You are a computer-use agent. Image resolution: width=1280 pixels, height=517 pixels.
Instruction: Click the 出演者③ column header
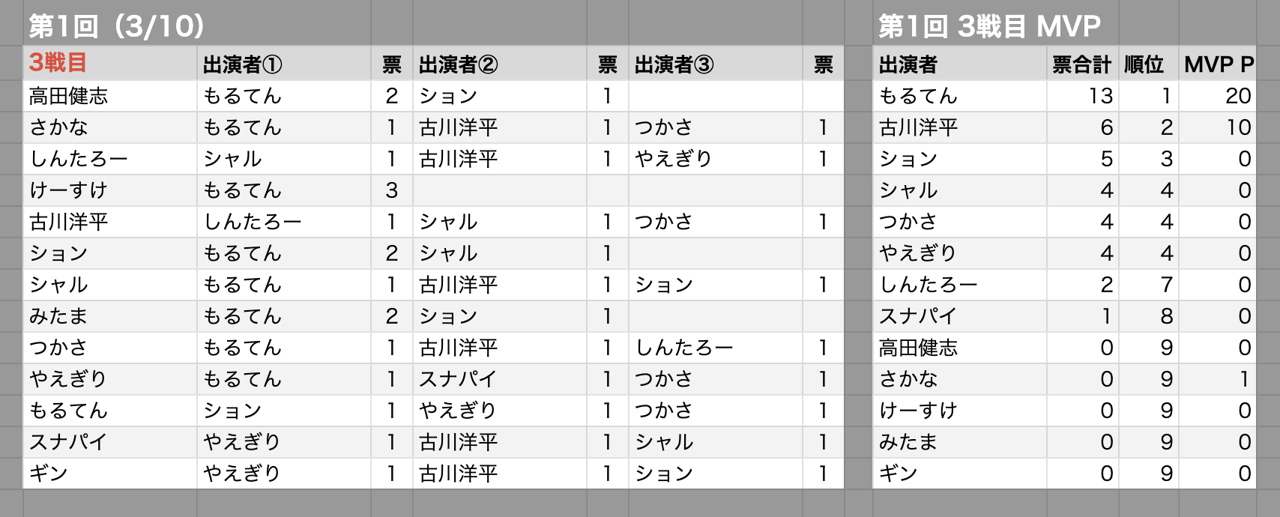[x=674, y=65]
